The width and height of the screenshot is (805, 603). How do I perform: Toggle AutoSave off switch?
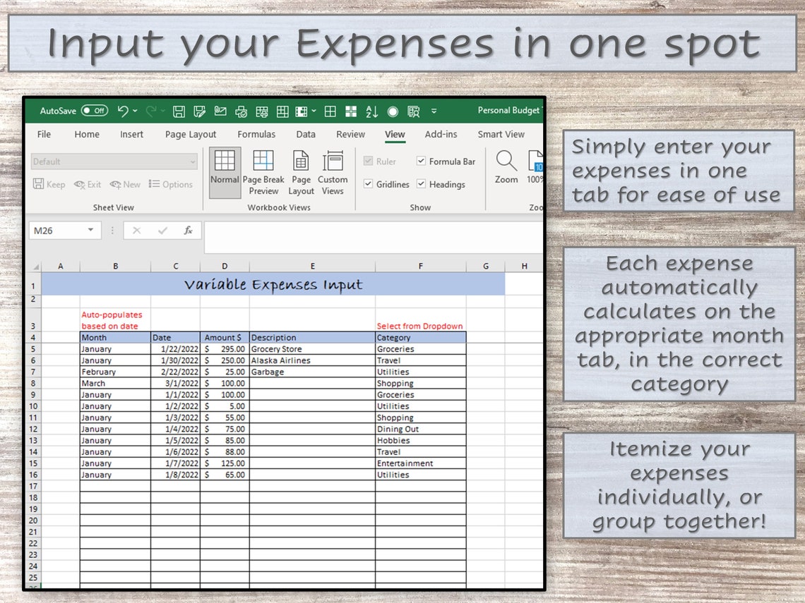point(95,111)
